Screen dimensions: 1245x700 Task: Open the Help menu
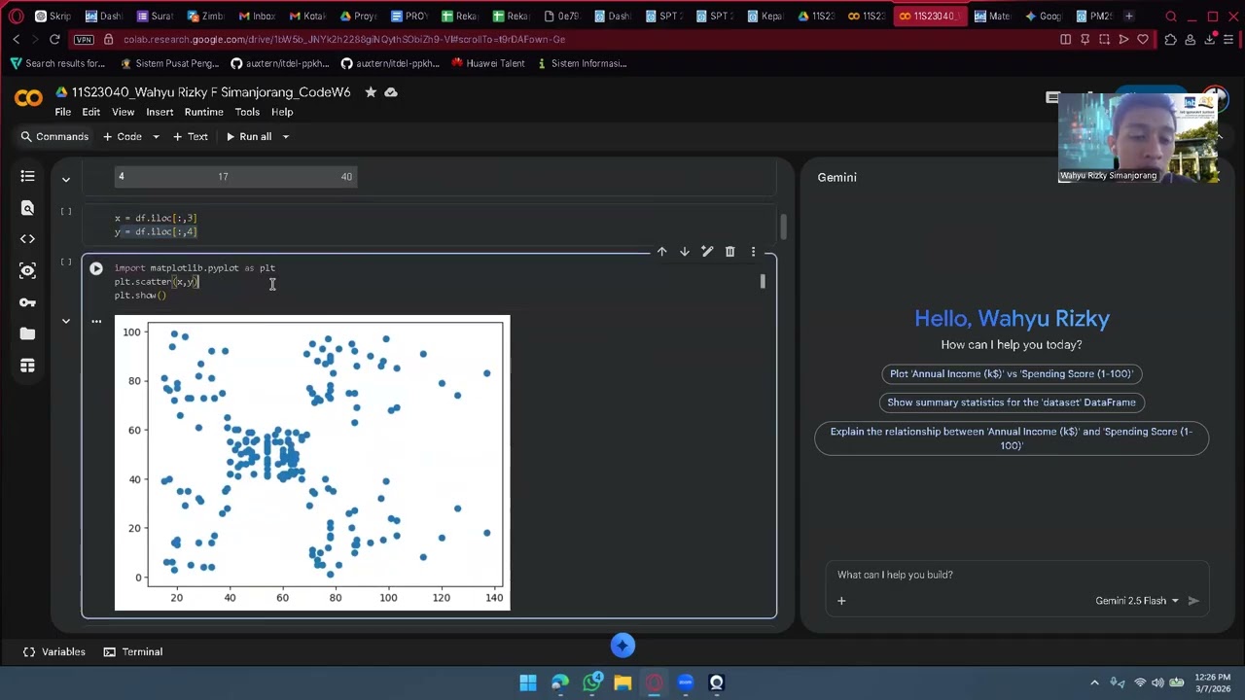tap(282, 112)
